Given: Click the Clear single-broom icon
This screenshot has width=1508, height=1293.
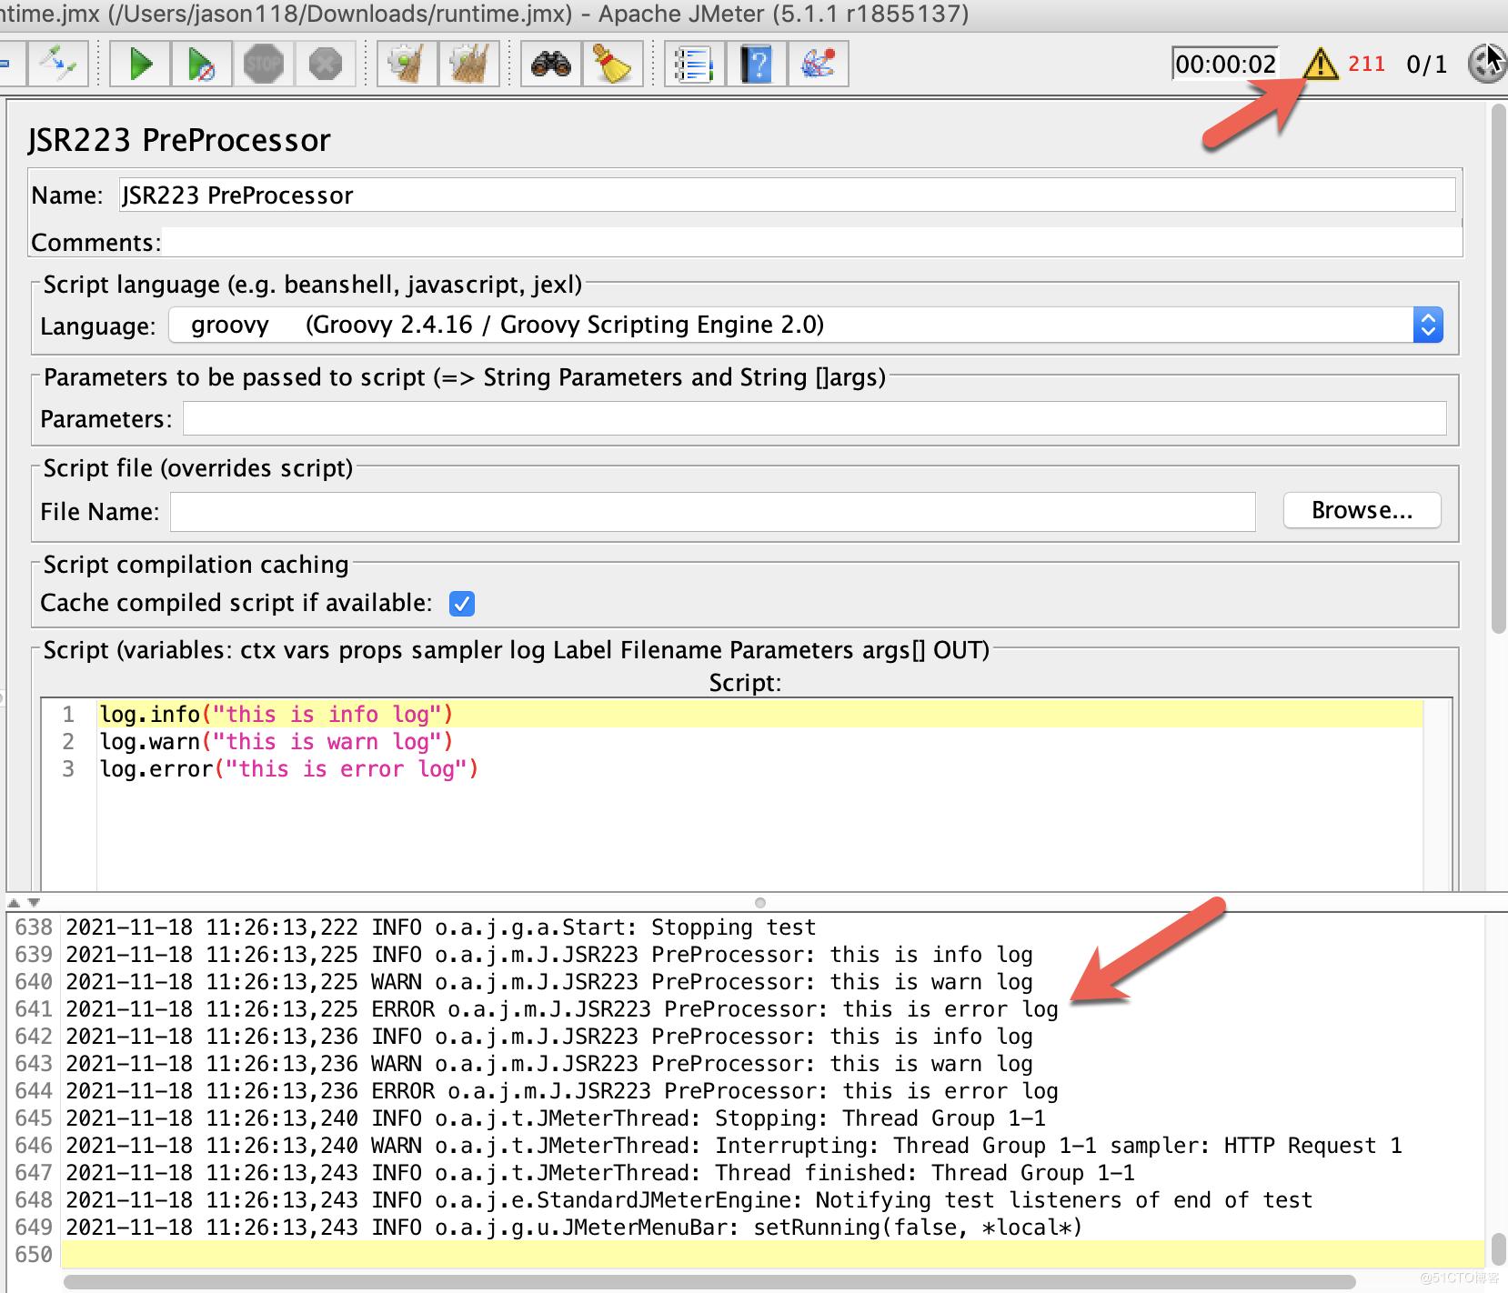Looking at the screenshot, I should 407,64.
